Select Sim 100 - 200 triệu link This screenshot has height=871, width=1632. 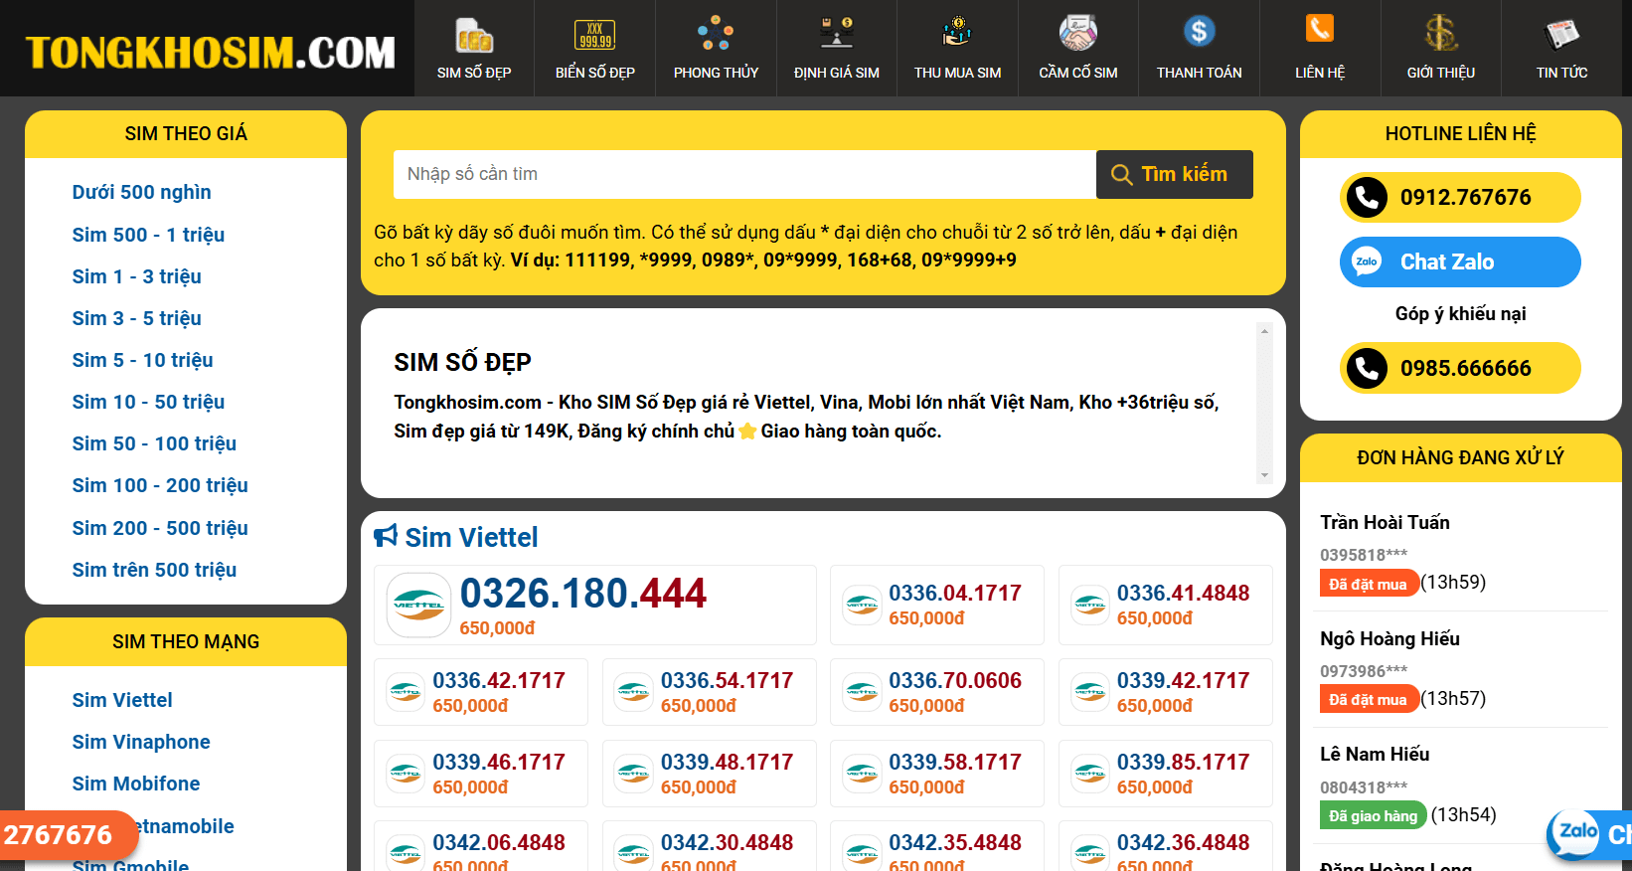[160, 485]
